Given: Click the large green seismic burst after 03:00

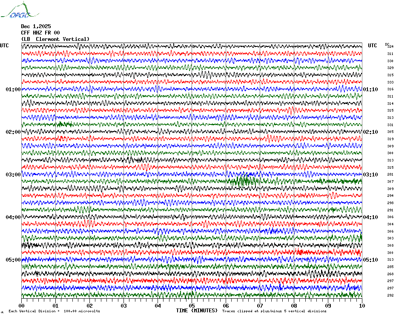Looking at the screenshot, I should (243, 181).
